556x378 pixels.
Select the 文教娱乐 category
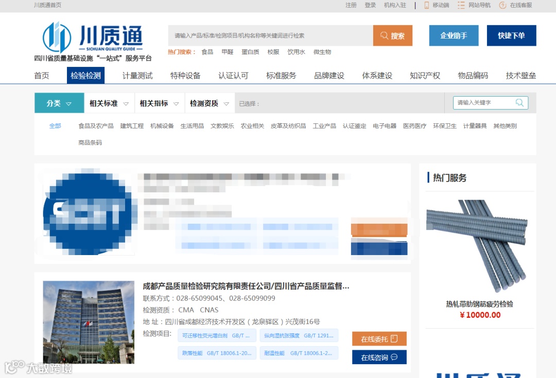pos(222,126)
